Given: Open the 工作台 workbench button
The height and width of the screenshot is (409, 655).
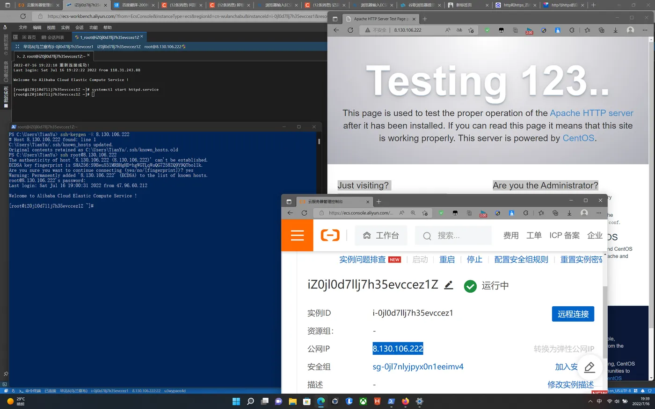Looking at the screenshot, I should 381,235.
